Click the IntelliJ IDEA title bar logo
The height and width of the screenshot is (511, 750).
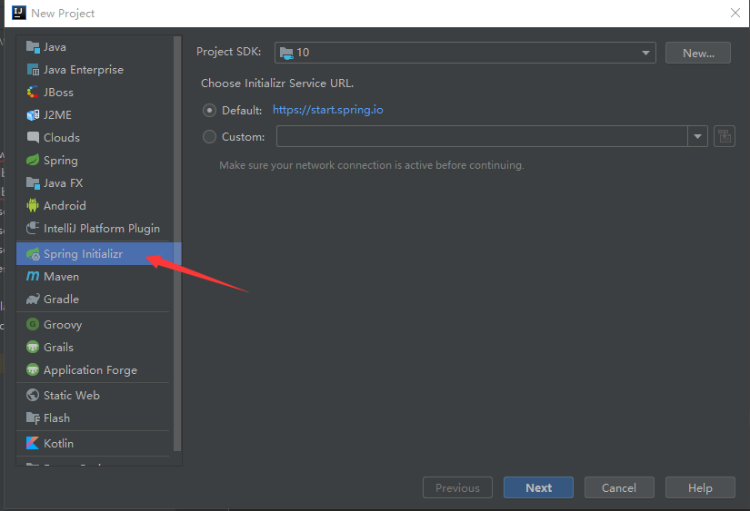tap(19, 13)
